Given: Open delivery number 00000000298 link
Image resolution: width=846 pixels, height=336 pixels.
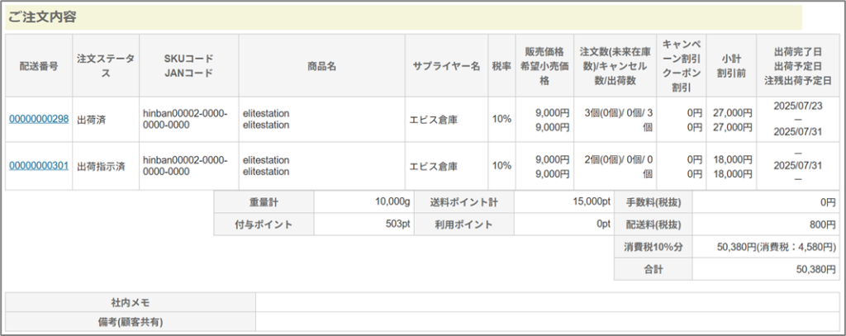Looking at the screenshot, I should tap(38, 120).
